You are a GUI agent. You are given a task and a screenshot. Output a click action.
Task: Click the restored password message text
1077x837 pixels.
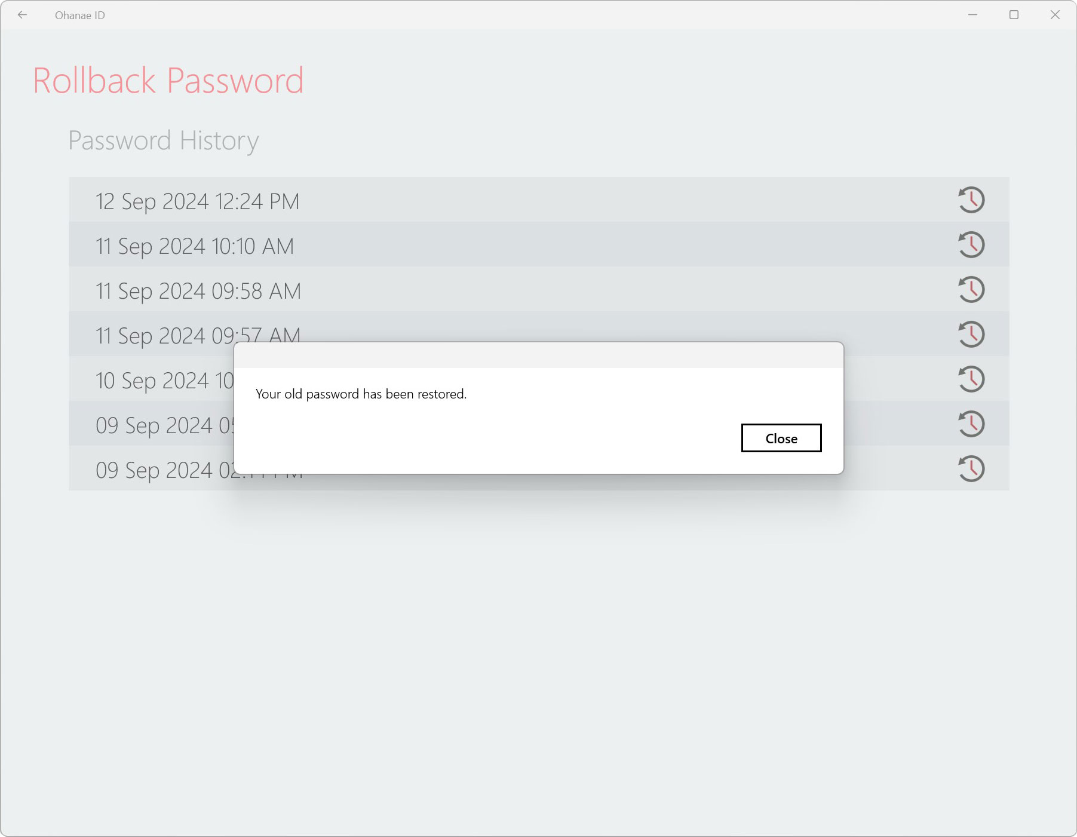point(361,394)
